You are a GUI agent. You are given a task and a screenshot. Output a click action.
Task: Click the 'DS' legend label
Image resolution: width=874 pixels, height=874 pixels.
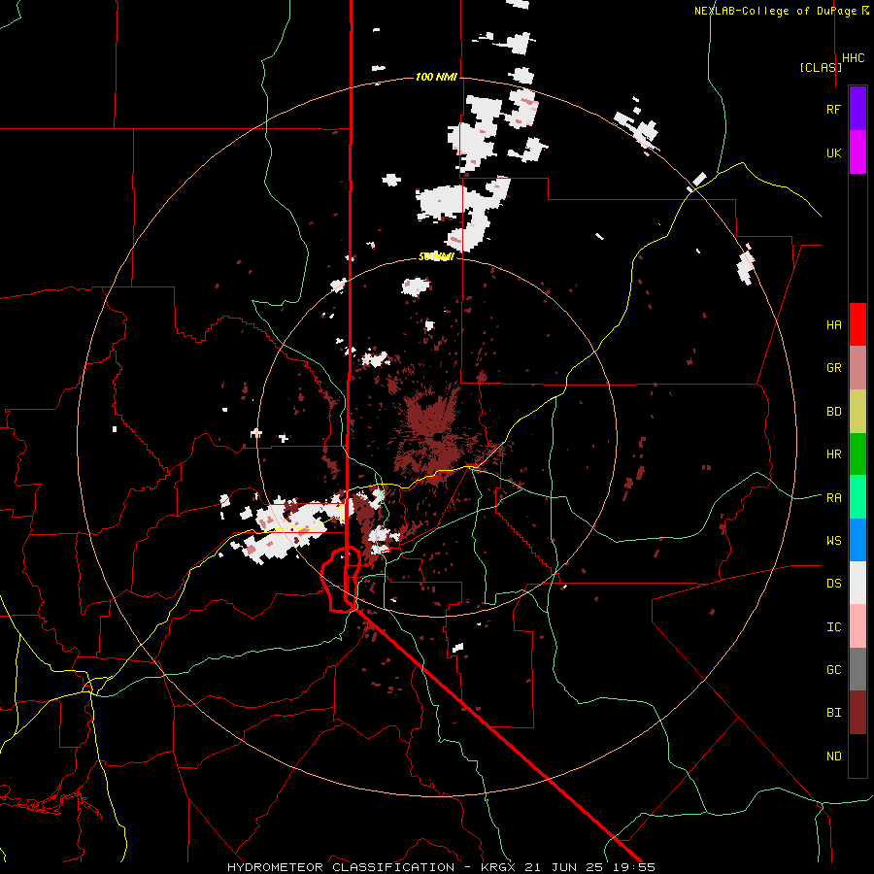point(833,584)
